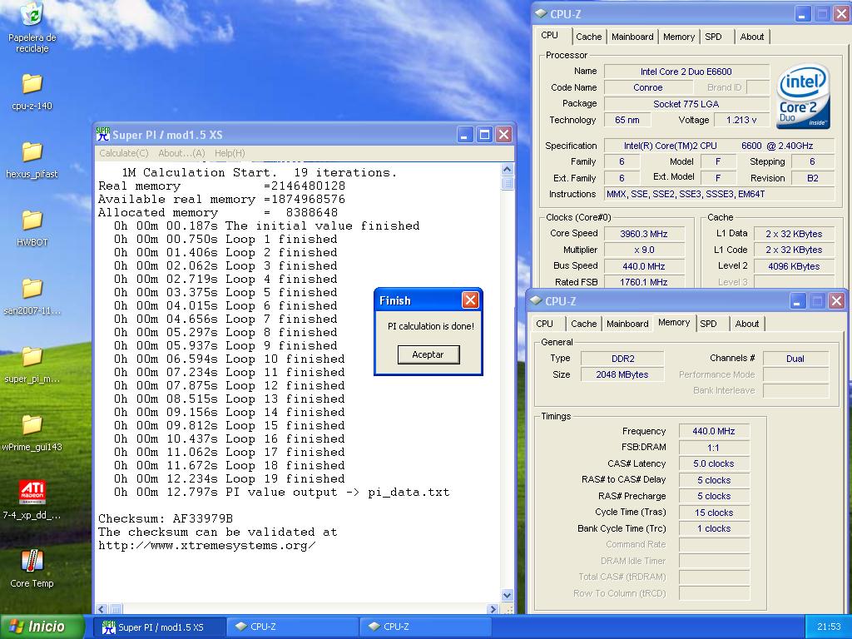Click the top CPU-Z window title icon
The height and width of the screenshot is (639, 852).
tap(541, 14)
